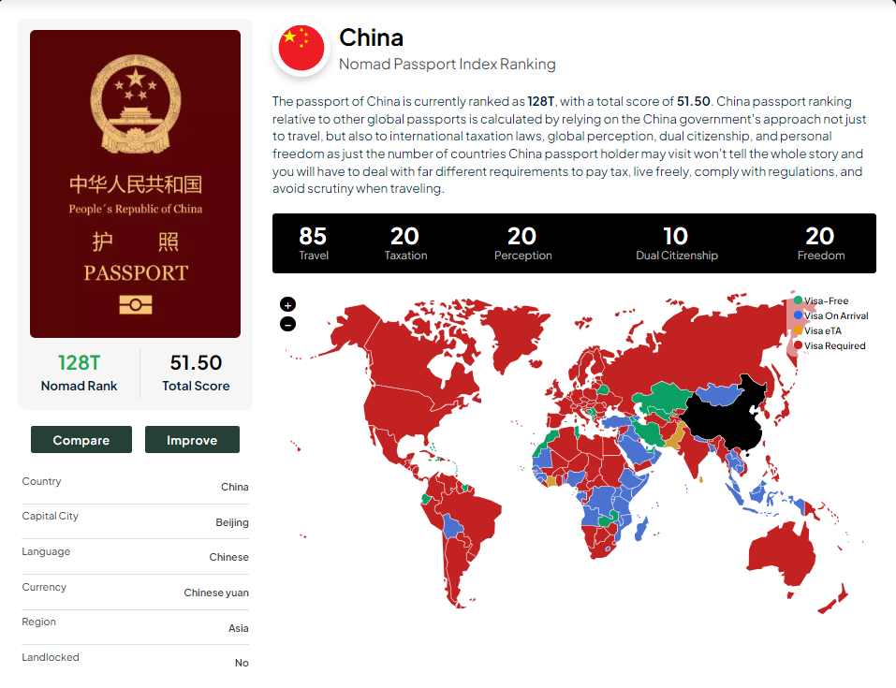Zoom out of the map with minus button
The width and height of the screenshot is (896, 688).
coord(288,324)
